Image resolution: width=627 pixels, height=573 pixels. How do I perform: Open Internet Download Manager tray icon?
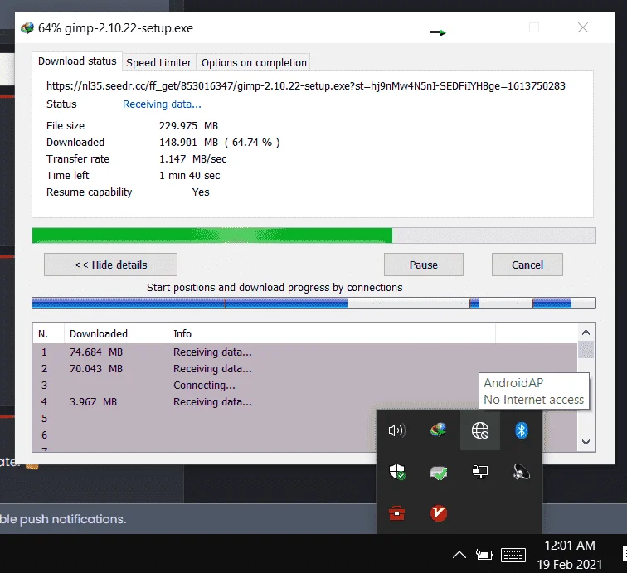click(439, 430)
